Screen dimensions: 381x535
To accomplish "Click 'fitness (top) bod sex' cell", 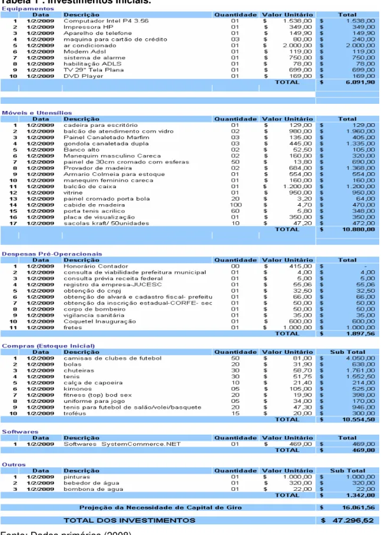I will 97,395.
